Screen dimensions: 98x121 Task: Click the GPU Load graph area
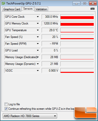pyautogui.click(x=77, y=50)
